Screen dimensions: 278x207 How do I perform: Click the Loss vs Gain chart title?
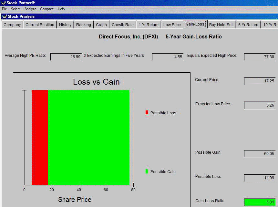point(97,82)
